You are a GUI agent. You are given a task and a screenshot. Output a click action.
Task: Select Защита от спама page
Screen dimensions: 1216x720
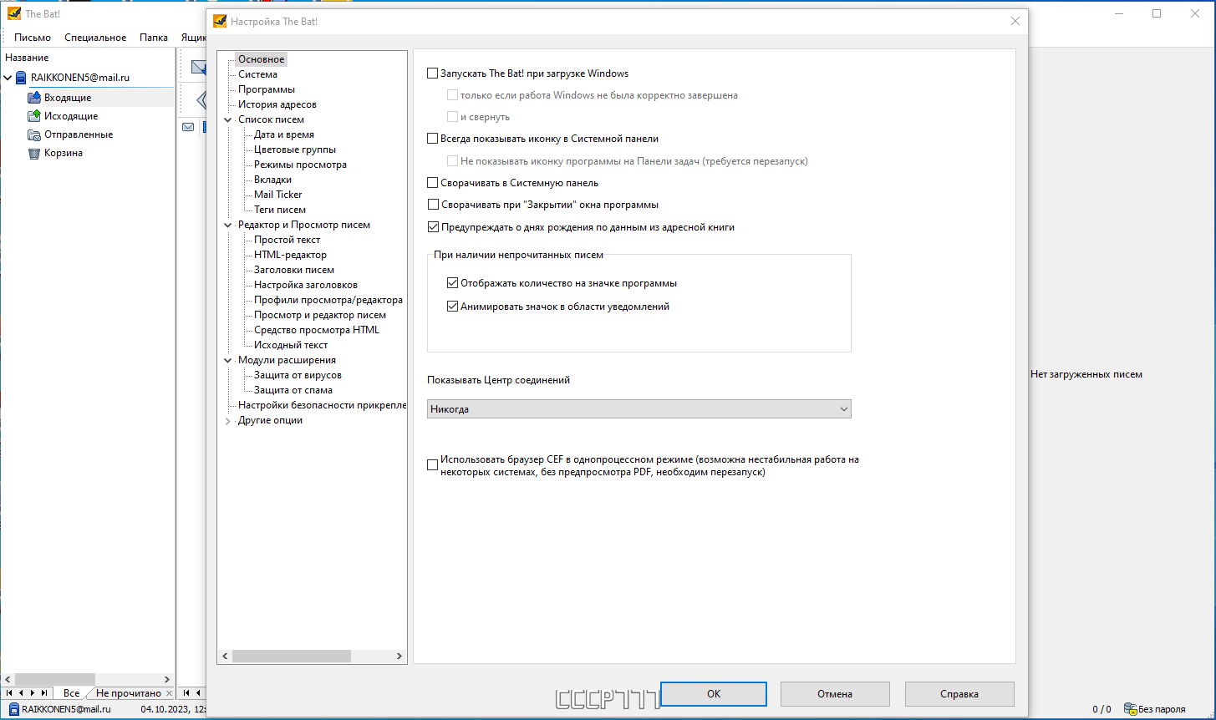(x=293, y=390)
